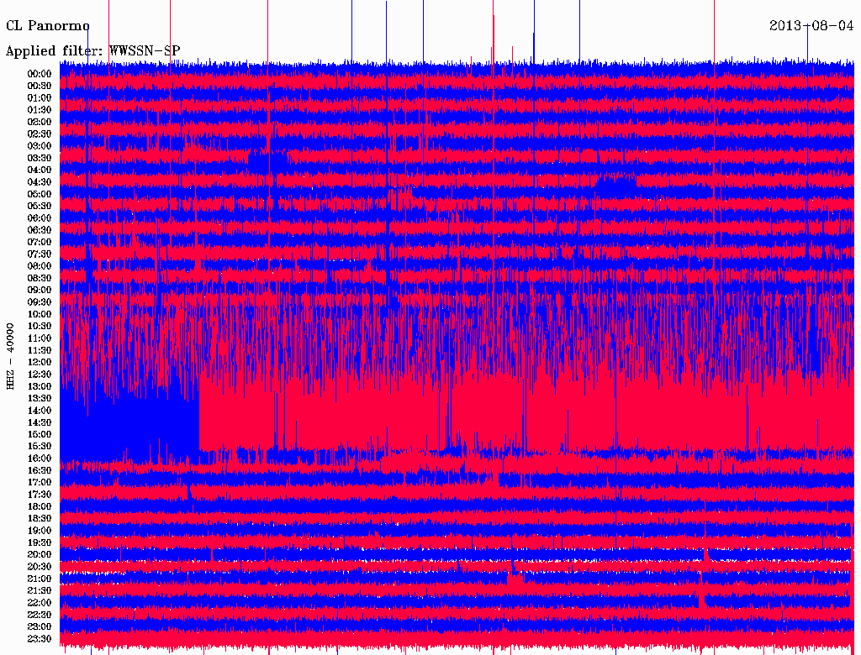Click the 'HHZ - 40000' axis label
This screenshot has width=861, height=655.
10,357
